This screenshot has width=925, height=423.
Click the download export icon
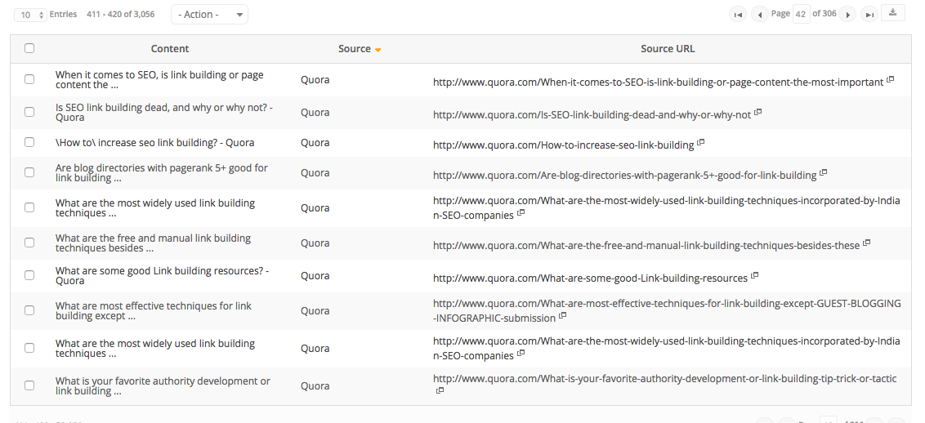892,13
